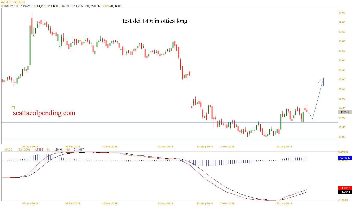The width and height of the screenshot is (352, 208).
Task: Click 30-Lug-2018 date below the price chart
Action: tap(284, 146)
